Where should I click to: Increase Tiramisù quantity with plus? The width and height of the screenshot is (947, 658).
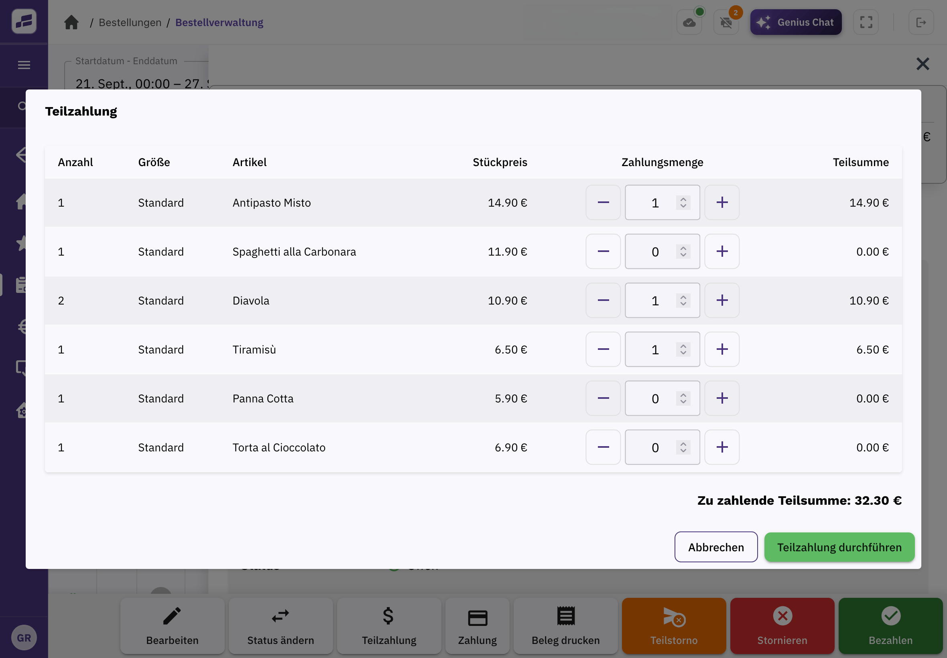(721, 349)
